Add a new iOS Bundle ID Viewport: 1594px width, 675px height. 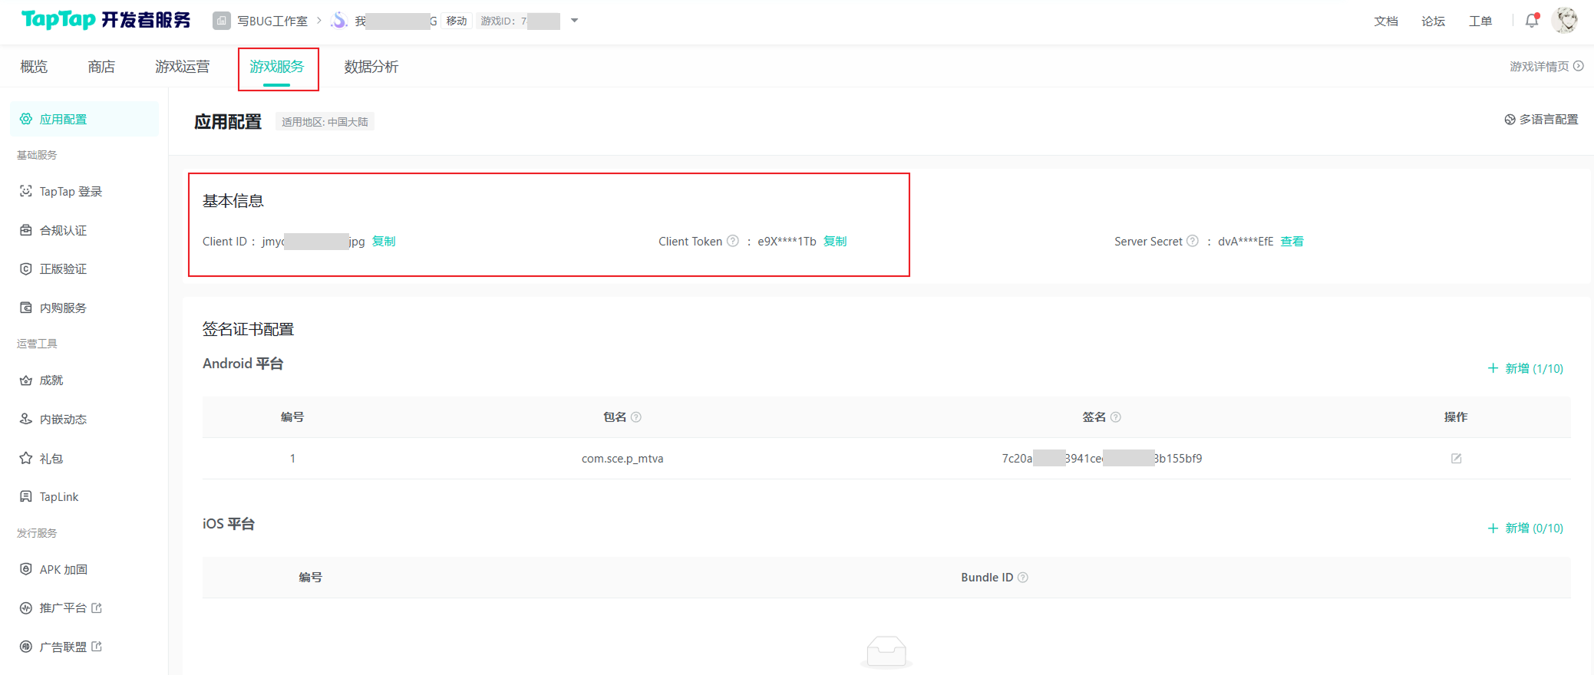coord(1525,528)
